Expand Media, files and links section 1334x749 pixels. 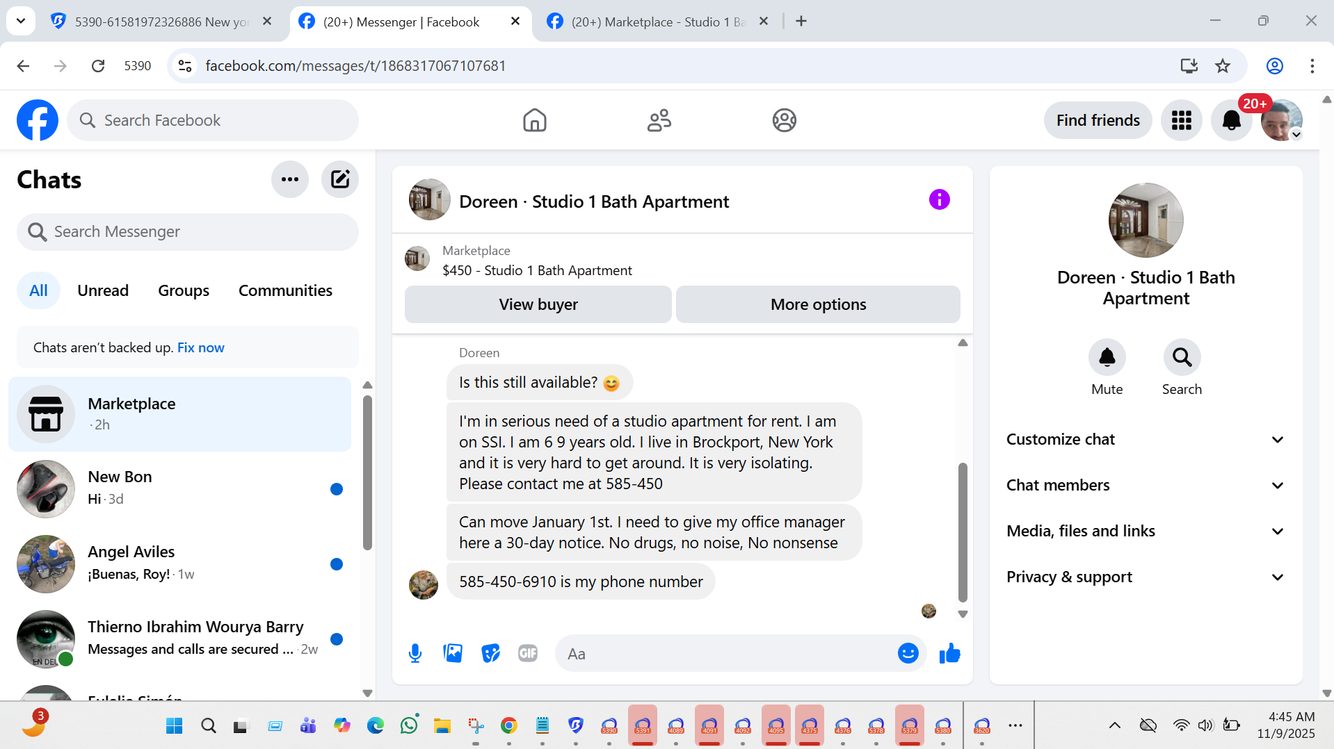point(1146,532)
